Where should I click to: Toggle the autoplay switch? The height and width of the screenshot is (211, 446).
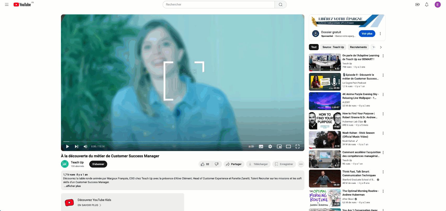pos(251,146)
